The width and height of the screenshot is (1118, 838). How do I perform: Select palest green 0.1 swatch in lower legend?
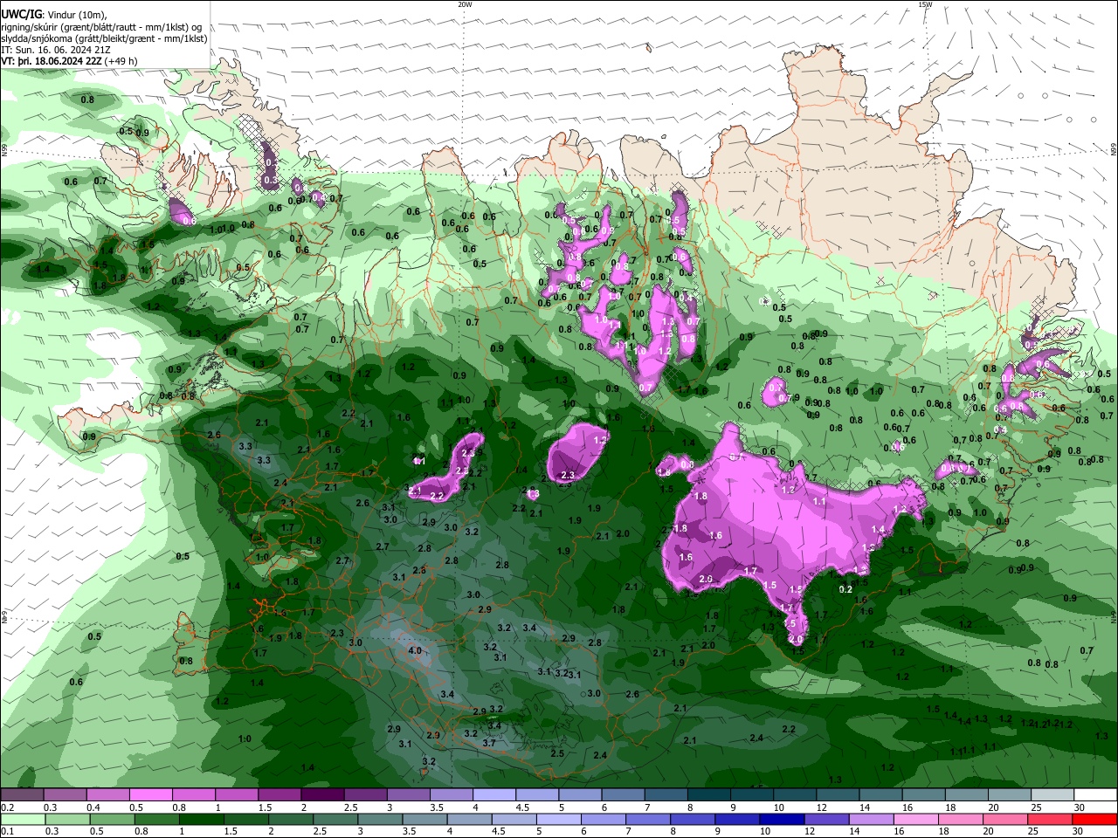coord(22,820)
